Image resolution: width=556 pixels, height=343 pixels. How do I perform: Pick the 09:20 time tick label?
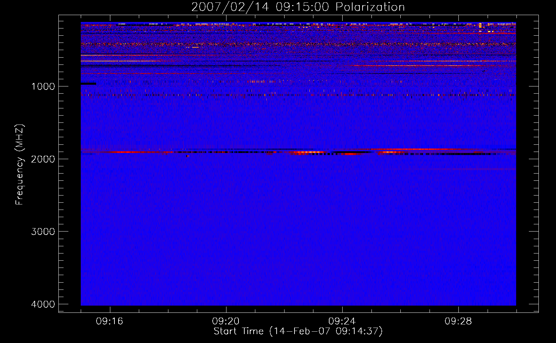pyautogui.click(x=226, y=321)
